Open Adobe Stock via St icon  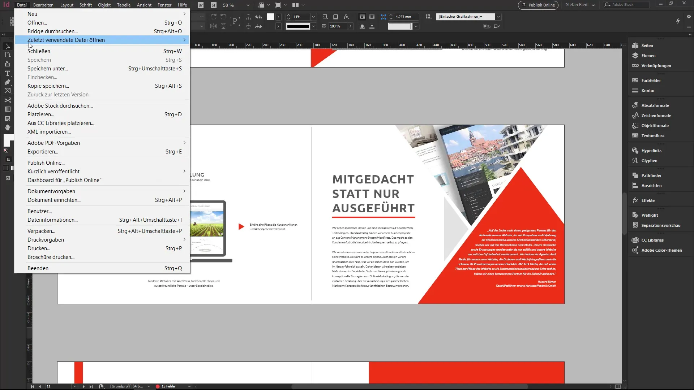[214, 5]
